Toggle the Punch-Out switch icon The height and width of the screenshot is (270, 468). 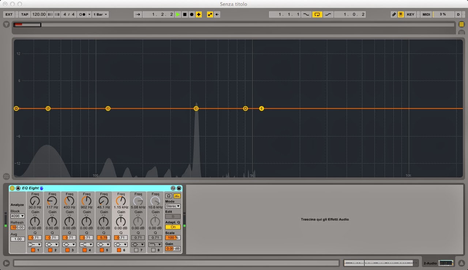coord(328,15)
